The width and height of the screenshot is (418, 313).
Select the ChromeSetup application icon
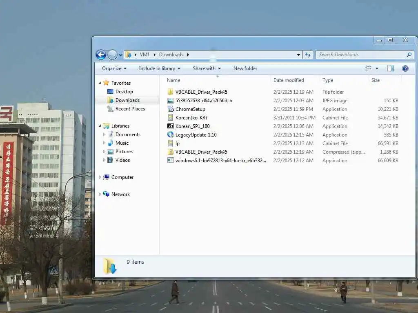pyautogui.click(x=170, y=109)
